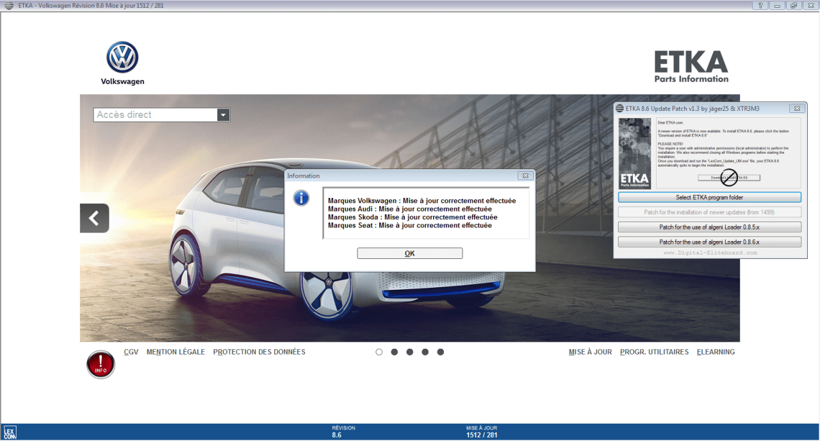Select the first carousel dot indicator
The height and width of the screenshot is (441, 820).
coord(379,352)
